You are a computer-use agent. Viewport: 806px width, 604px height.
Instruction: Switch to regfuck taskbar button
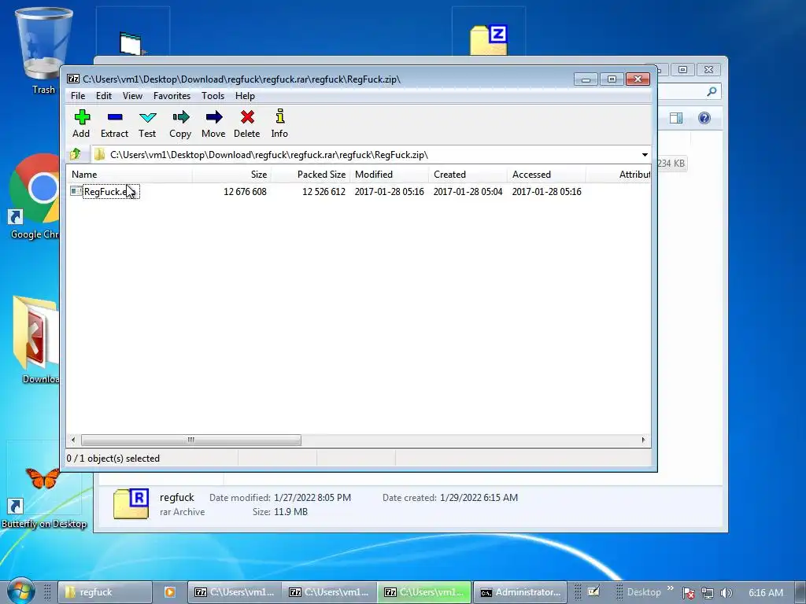coord(105,592)
